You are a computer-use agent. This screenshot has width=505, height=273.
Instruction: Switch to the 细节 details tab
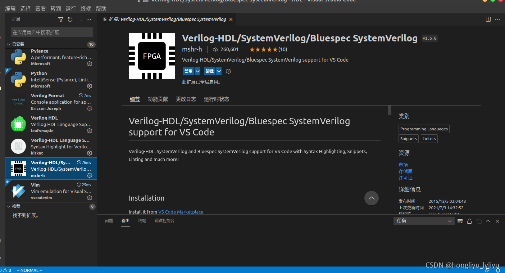pos(135,99)
